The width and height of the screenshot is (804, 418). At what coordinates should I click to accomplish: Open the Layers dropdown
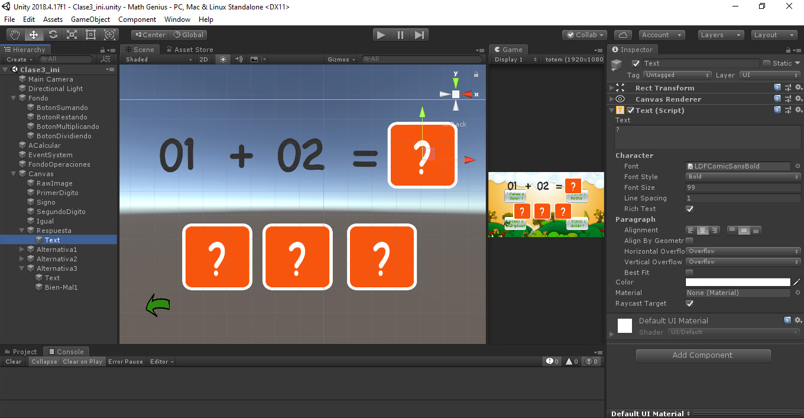pos(720,35)
